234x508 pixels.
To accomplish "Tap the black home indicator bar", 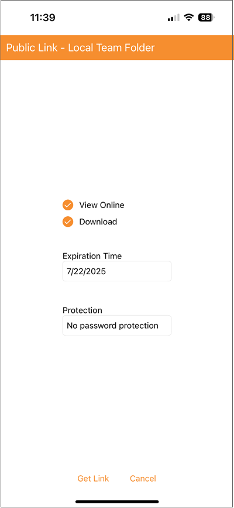I will pyautogui.click(x=117, y=502).
